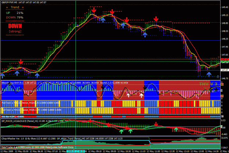Click the 148.55 price axis label

pos(225,31)
